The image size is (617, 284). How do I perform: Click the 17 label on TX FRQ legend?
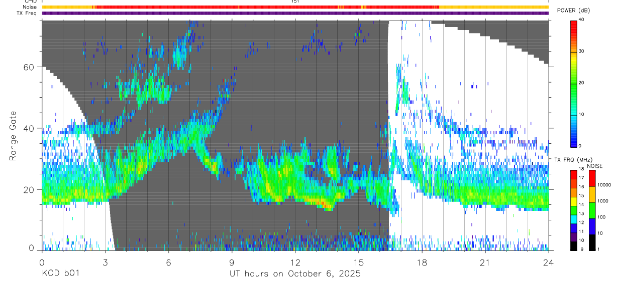581,178
